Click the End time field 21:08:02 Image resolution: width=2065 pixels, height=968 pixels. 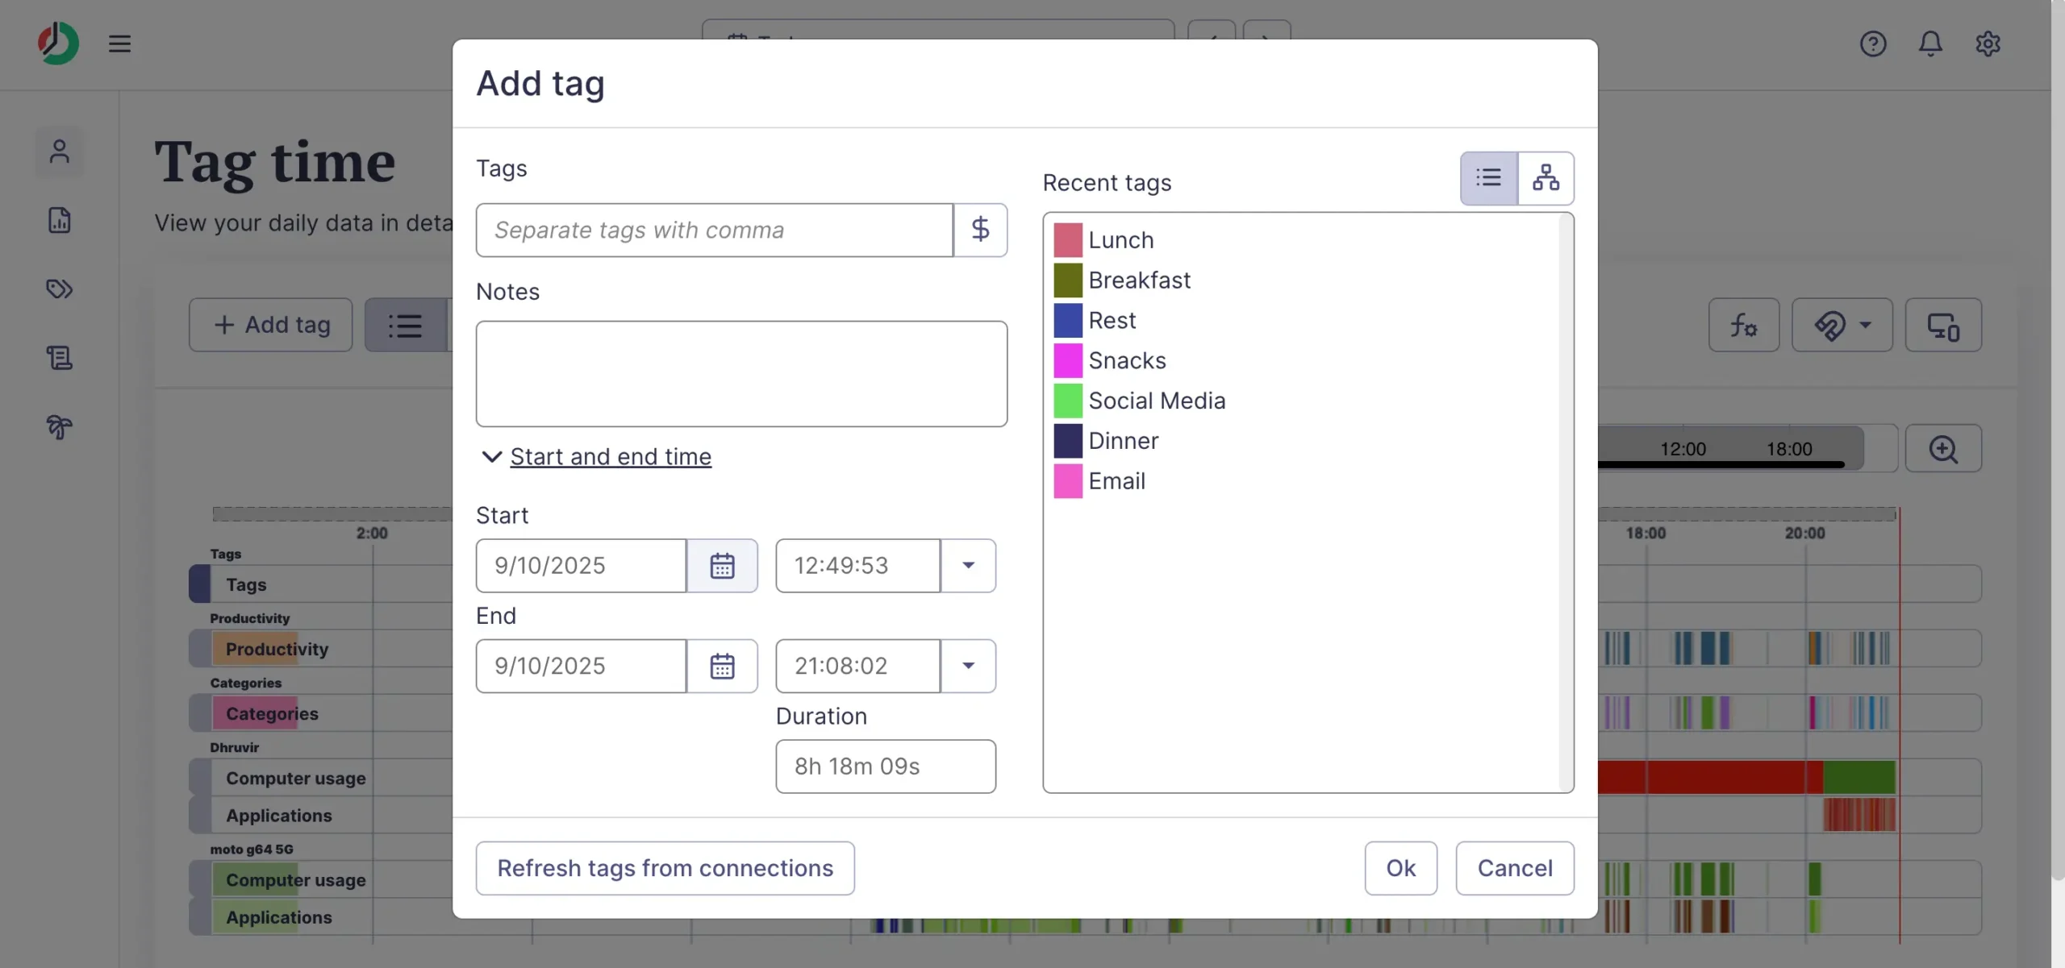[858, 666]
